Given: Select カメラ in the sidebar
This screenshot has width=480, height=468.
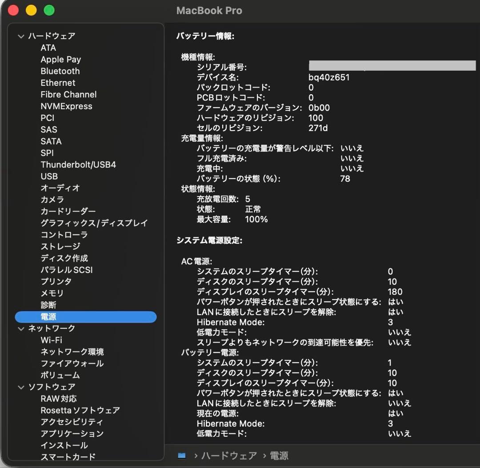Looking at the screenshot, I should (x=52, y=200).
